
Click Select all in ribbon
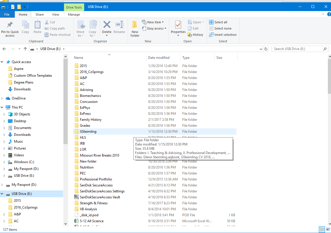(x=218, y=22)
